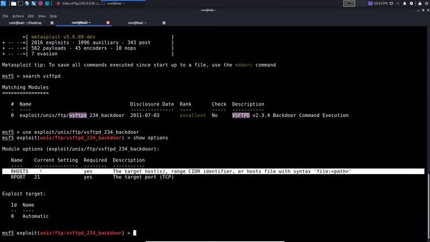This screenshot has width=430, height=242.
Task: Launch the terminal emulator from the panel
Action: coord(20,3)
